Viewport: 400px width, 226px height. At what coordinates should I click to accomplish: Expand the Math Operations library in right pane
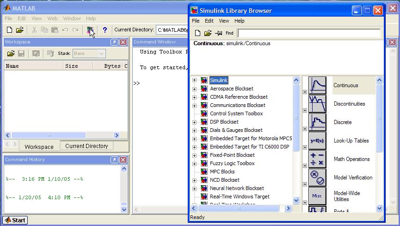pos(305,166)
